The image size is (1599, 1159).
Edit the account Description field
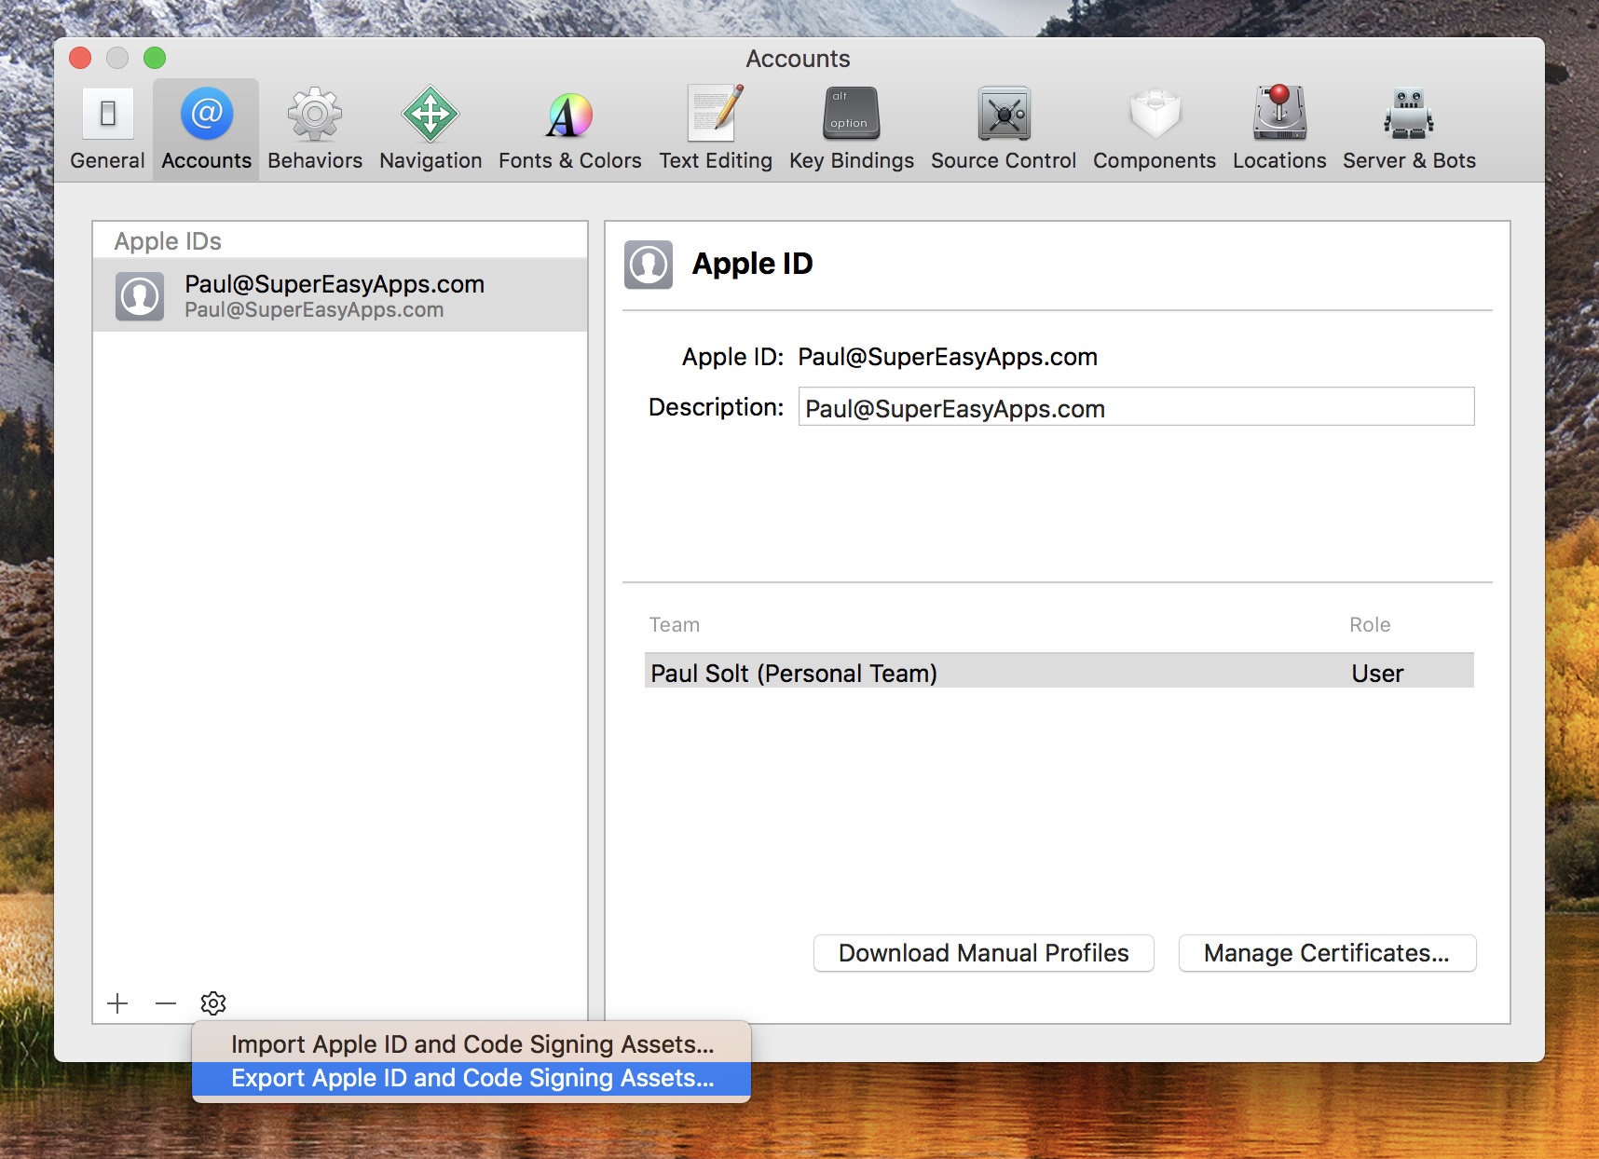click(x=1135, y=407)
